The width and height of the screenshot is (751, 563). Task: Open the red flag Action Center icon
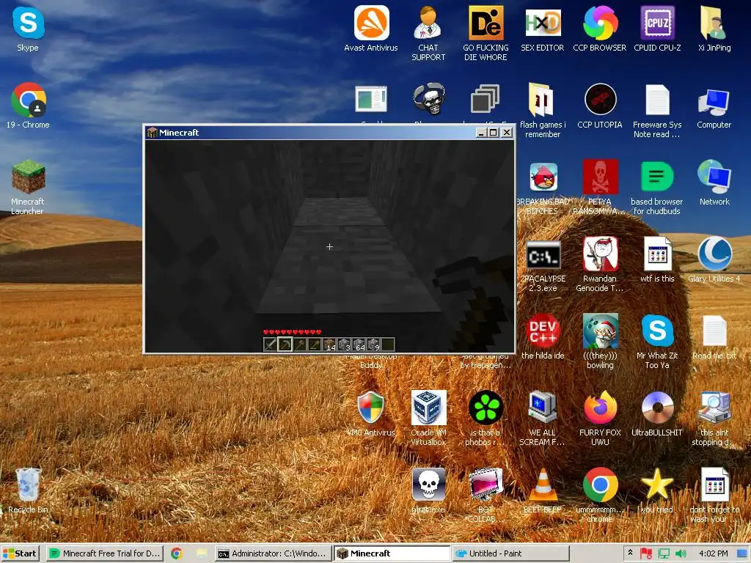pos(646,553)
